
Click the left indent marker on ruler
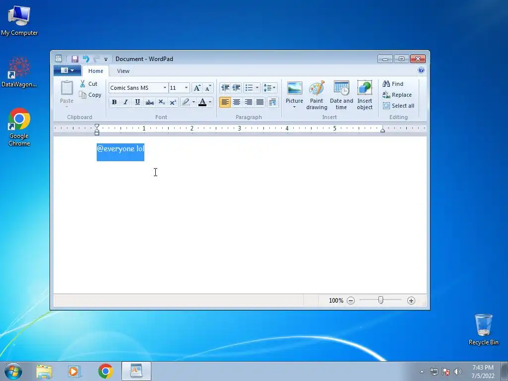pos(97,129)
